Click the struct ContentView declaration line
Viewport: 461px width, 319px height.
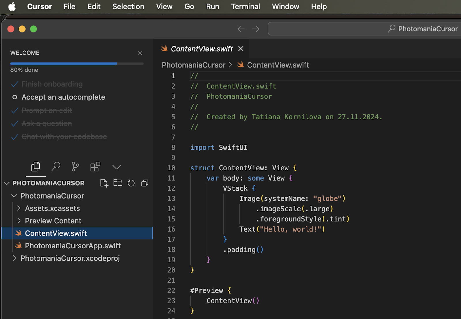(243, 168)
